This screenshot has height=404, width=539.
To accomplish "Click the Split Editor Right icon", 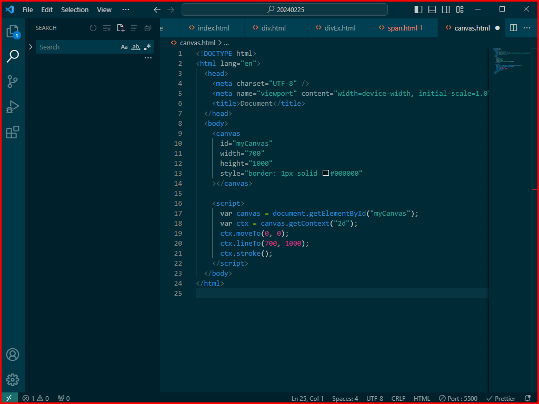I will click(x=513, y=28).
